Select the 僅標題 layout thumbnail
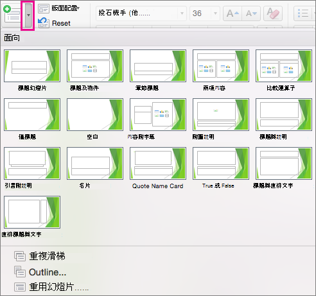Image resolution: width=316 pixels, height=296 pixels. coord(32,115)
